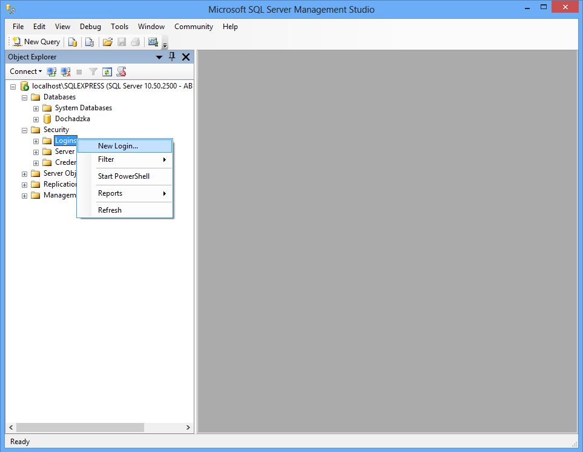Open the Community menu
Viewport: 583px width, 452px height.
click(194, 27)
